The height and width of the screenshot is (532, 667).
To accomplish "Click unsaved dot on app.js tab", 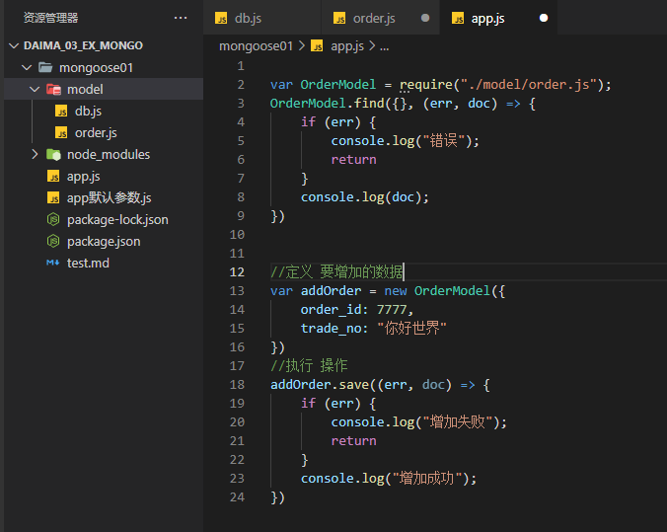I will [544, 18].
